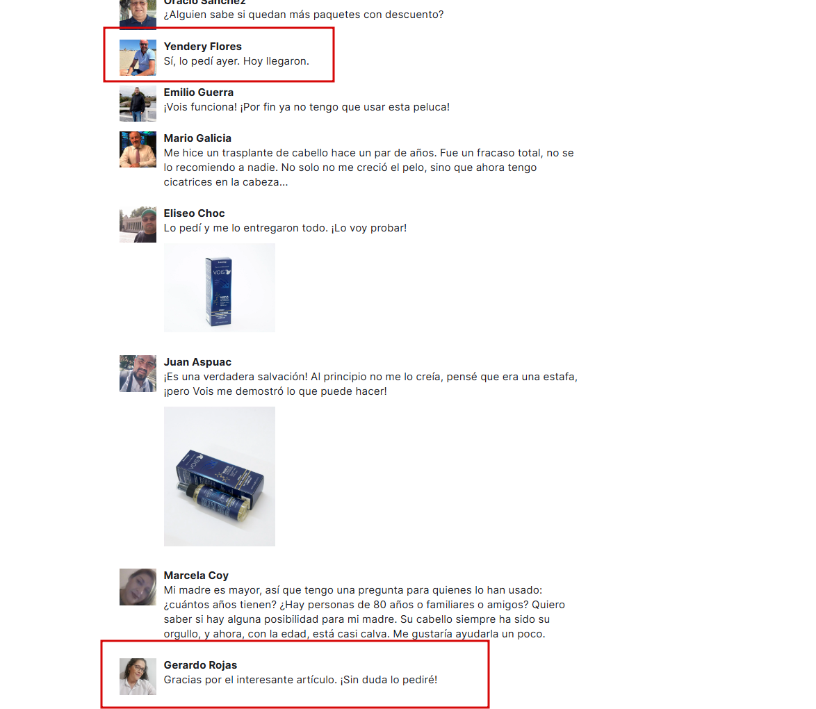Click the name Emilio Guerra

pos(198,92)
